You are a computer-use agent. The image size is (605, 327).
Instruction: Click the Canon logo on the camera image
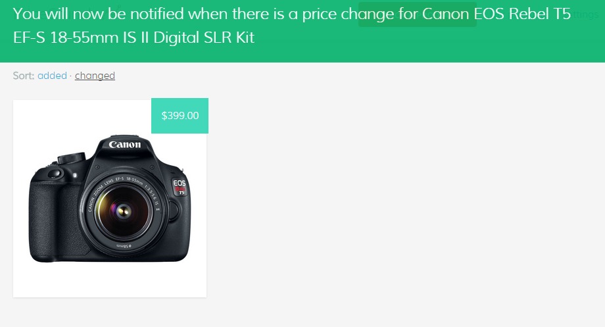[125, 144]
